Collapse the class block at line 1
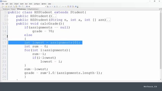Viewport: 162px width, 91px height. pos(7,12)
